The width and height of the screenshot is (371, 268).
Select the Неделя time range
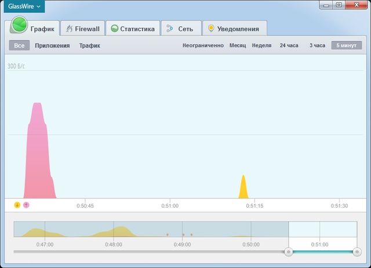(x=261, y=45)
